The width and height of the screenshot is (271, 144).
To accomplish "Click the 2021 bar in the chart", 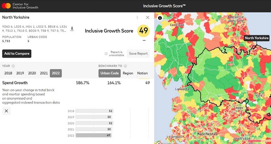I will click(94, 129).
